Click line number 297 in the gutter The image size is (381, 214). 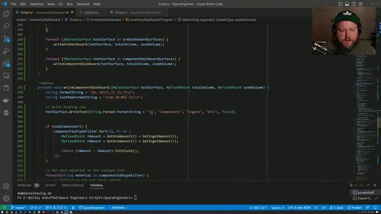coord(20,87)
